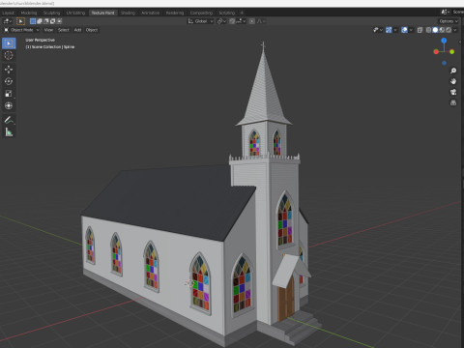Switch to the Layout workspace tab
This screenshot has height=348, width=464.
tap(9, 13)
